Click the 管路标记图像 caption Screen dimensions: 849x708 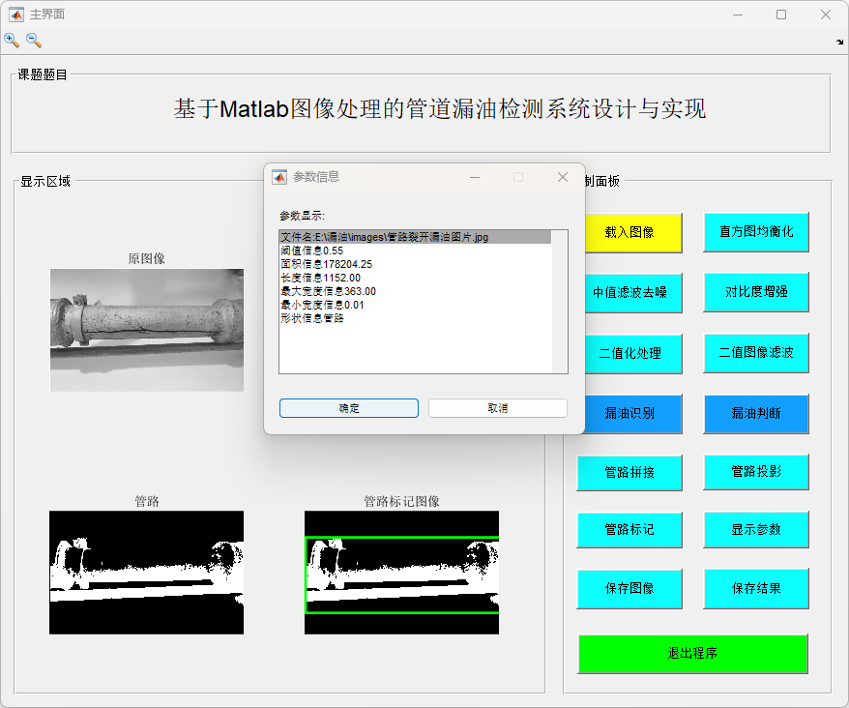[x=401, y=502]
